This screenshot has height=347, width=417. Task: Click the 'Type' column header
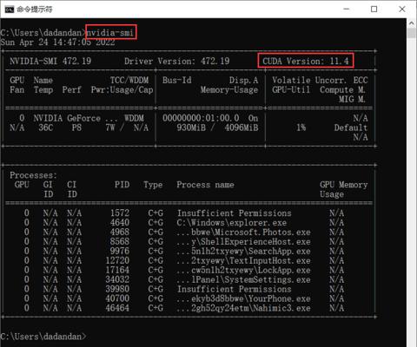(x=153, y=185)
